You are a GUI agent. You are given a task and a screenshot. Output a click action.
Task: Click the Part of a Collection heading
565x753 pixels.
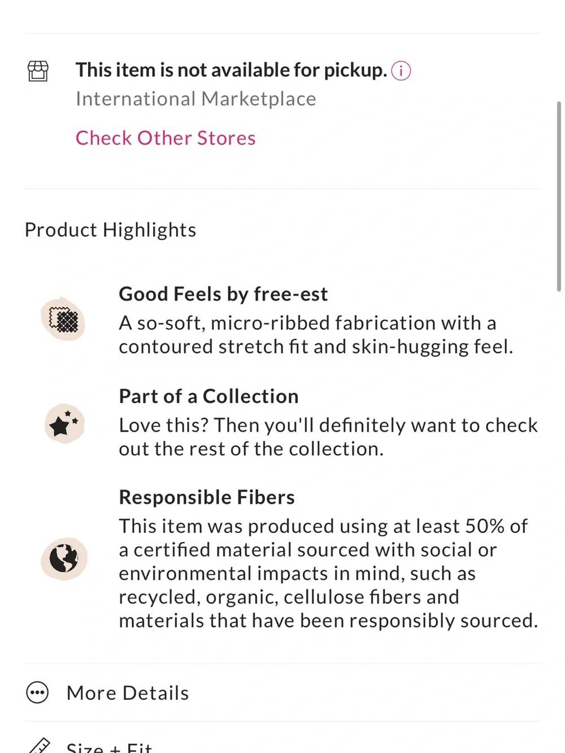(208, 397)
